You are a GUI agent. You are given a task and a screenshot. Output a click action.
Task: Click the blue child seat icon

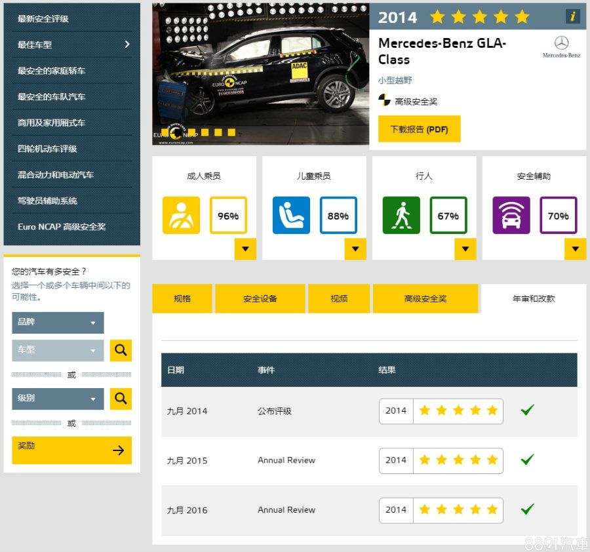[x=291, y=215]
